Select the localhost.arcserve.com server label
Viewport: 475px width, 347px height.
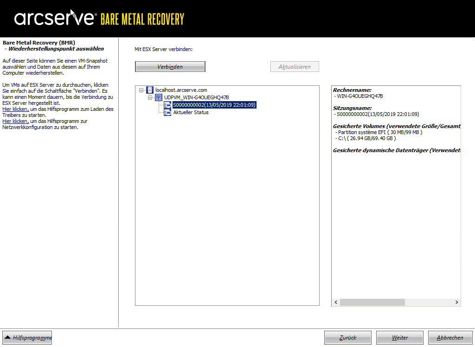pyautogui.click(x=181, y=90)
